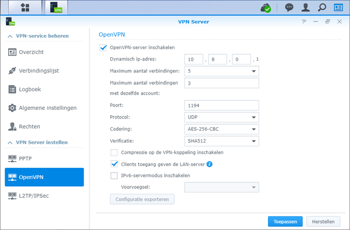
Task: Open the notifications chat bubble icon
Action: click(x=289, y=8)
